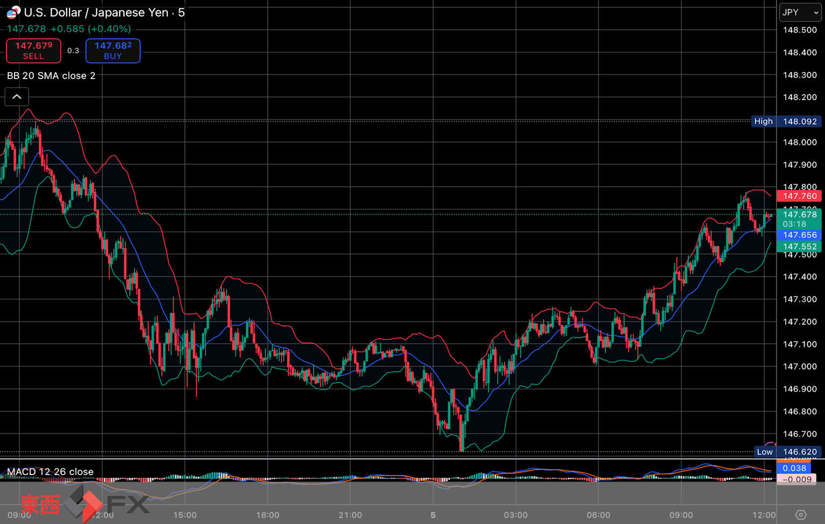This screenshot has width=825, height=524.
Task: Click the blue MACD value 0.038 label
Action: (794, 468)
